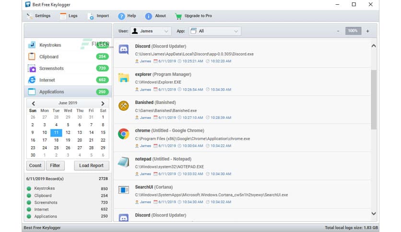The width and height of the screenshot is (401, 232).
Task: Click Keystrokes 850 summary row
Action: click(67, 188)
